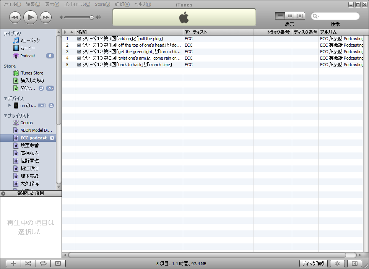Uncheck 'off the top of one's head' track
This screenshot has width=369, height=269.
[x=79, y=45]
